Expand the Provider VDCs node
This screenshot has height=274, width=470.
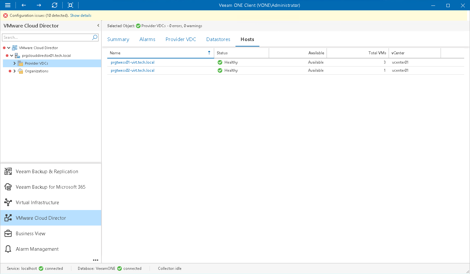15,63
